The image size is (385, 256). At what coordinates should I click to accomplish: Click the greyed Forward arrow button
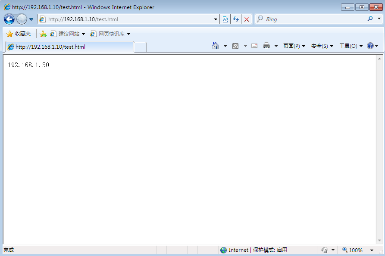pyautogui.click(x=22, y=19)
